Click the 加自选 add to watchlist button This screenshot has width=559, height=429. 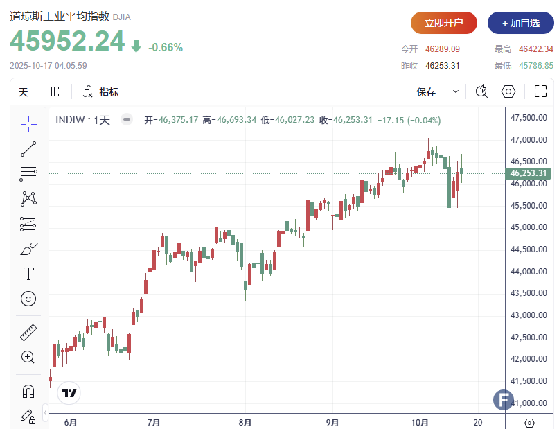pos(520,23)
